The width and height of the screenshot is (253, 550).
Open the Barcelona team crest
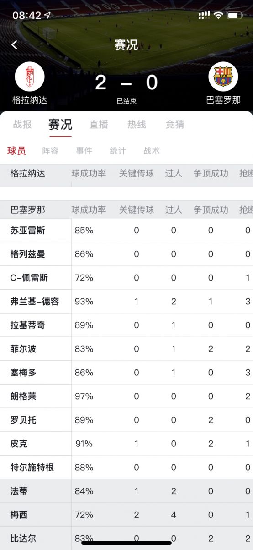[x=223, y=76]
